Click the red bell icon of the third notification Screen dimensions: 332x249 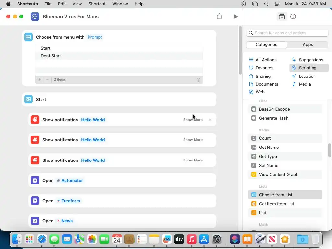click(x=35, y=160)
